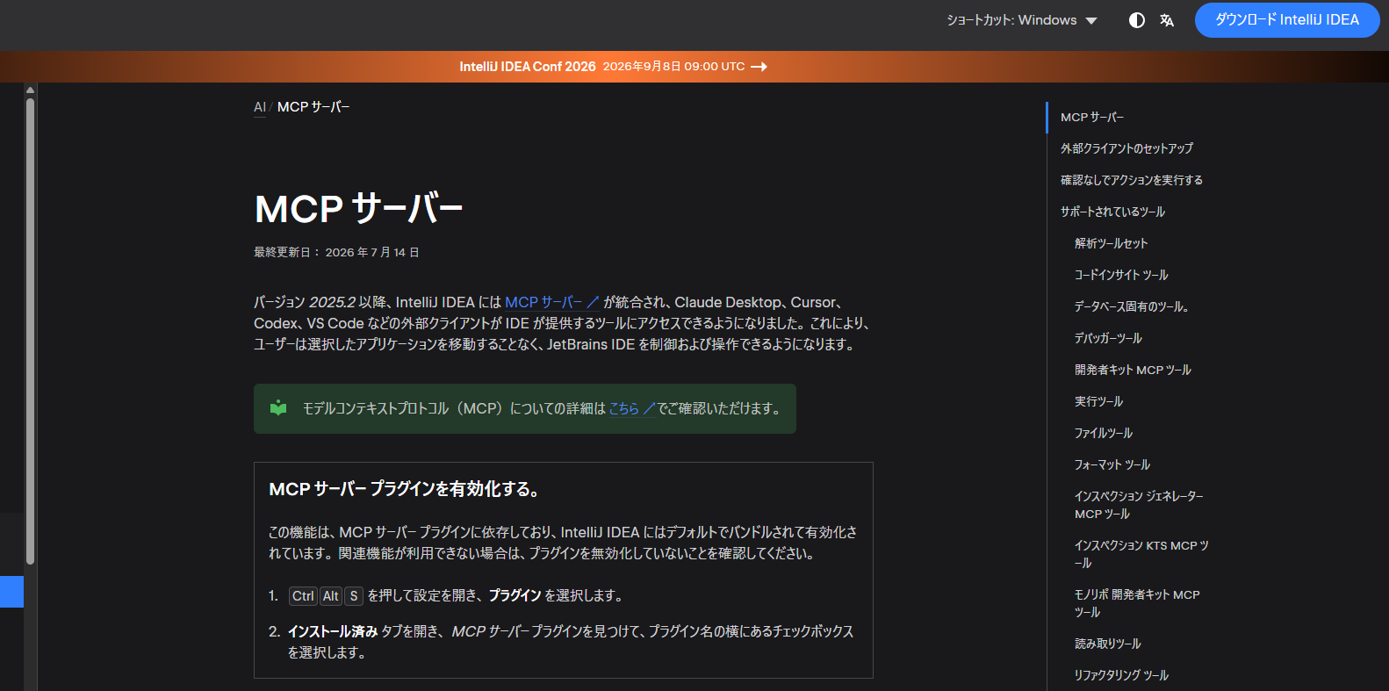Viewport: 1389px width, 691px height.
Task: Follow the こちら link in the tip box
Action: 632,408
